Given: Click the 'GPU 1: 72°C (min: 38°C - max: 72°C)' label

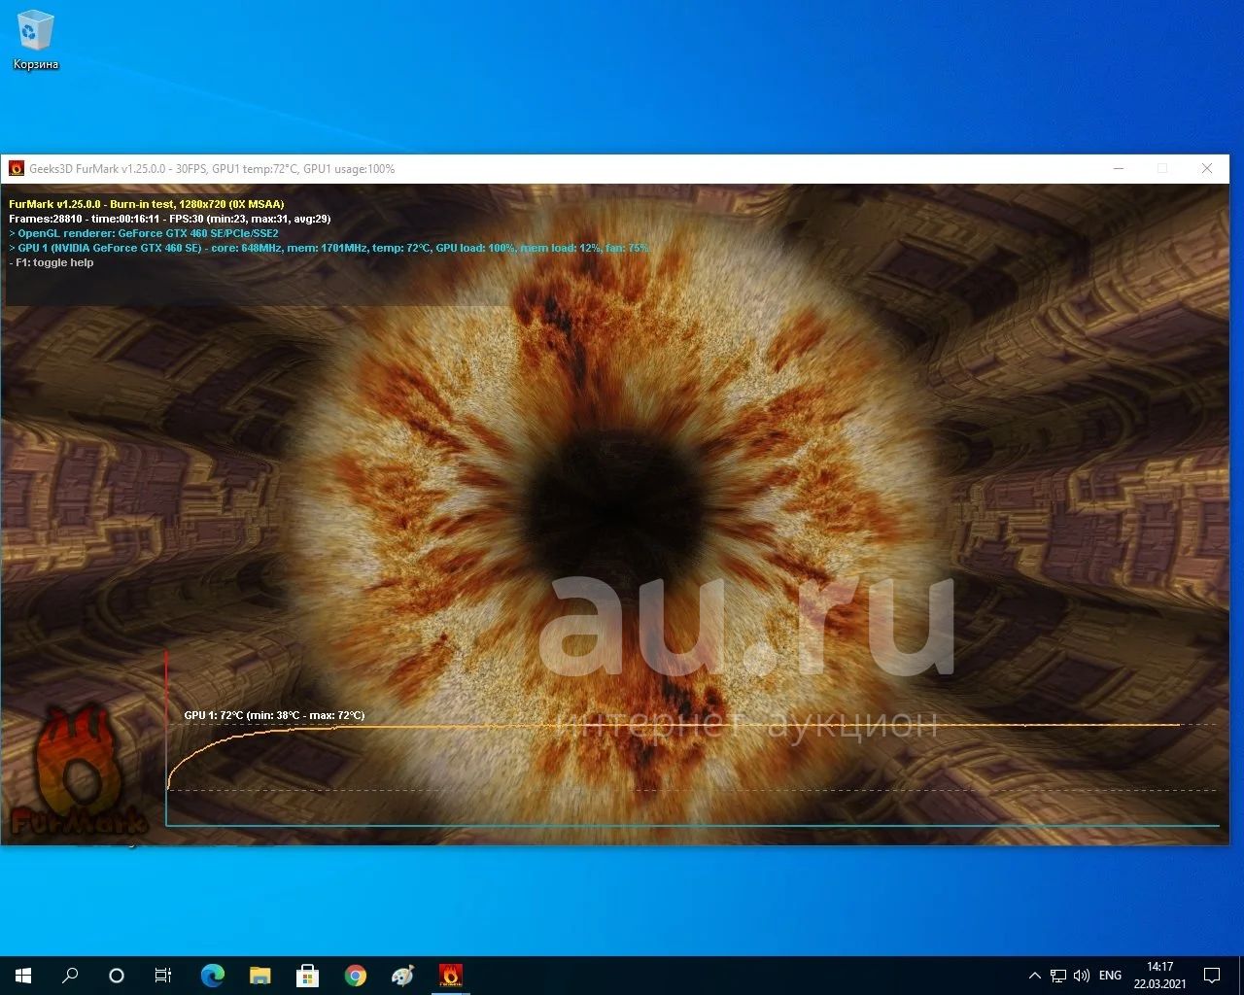Looking at the screenshot, I should [x=274, y=715].
